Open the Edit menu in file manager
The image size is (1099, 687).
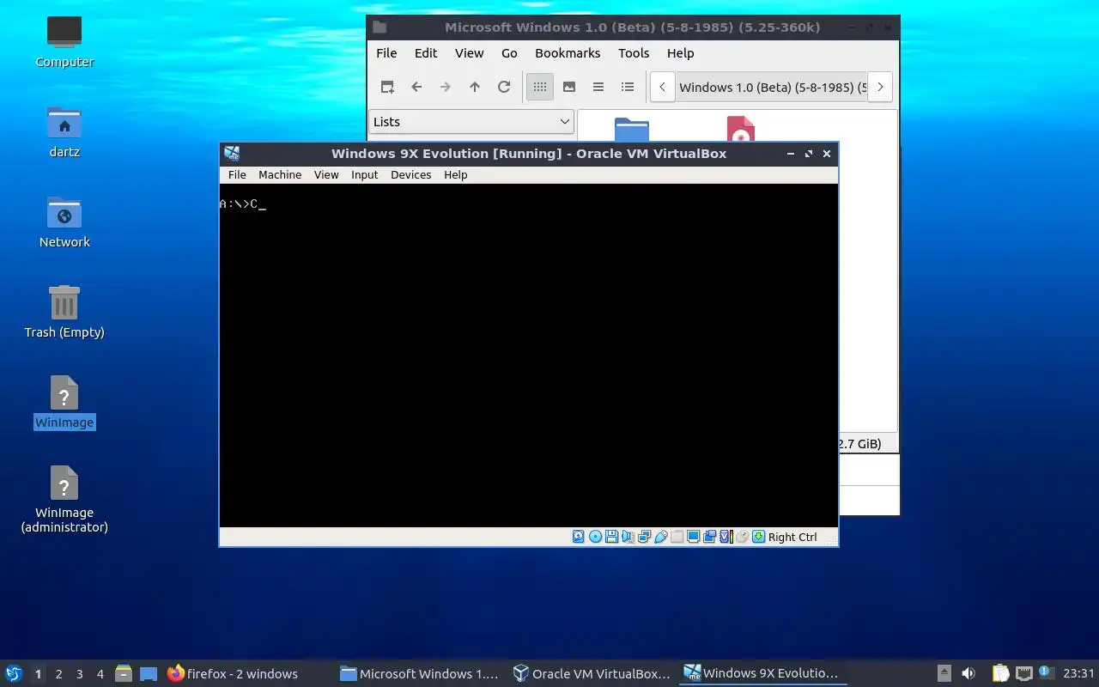point(426,53)
